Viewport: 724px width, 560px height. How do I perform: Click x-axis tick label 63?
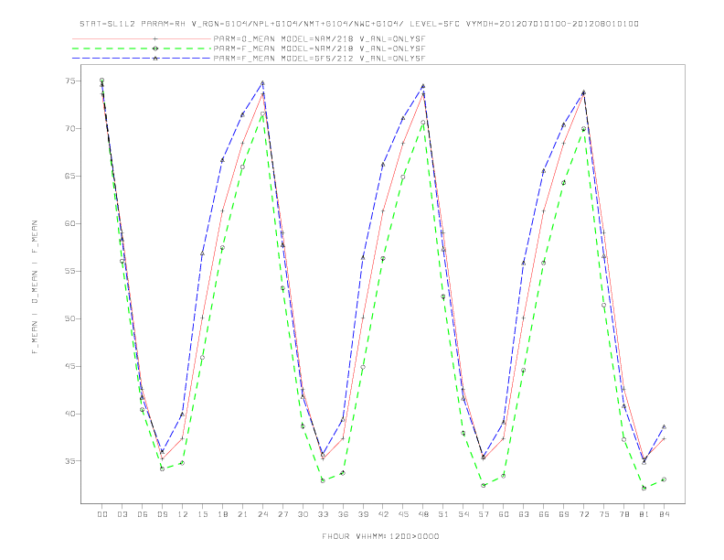click(524, 514)
